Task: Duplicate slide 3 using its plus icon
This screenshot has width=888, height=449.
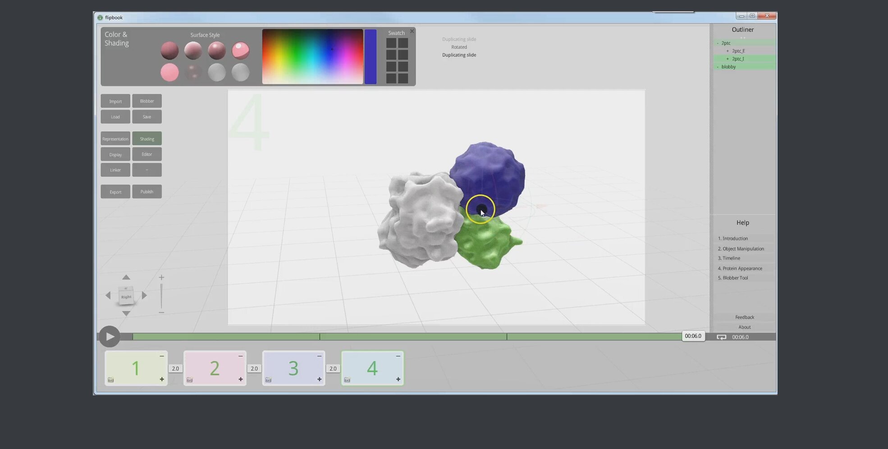Action: click(x=319, y=380)
